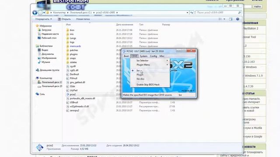Select Библиотеки in the navigation pane
Image resolution: width=280 pixels, height=157 pixels.
[46, 46]
